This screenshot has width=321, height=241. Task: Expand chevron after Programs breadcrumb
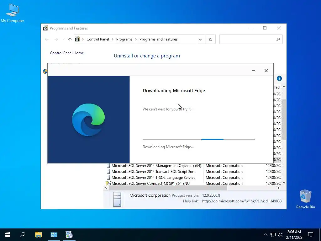136,39
